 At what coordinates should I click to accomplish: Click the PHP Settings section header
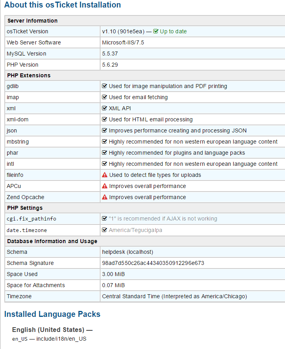click(25, 208)
